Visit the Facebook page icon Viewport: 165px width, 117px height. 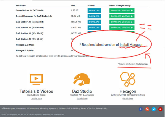tap(141, 109)
